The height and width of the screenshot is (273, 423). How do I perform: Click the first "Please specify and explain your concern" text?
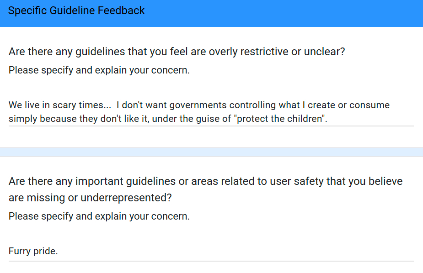[x=99, y=70]
